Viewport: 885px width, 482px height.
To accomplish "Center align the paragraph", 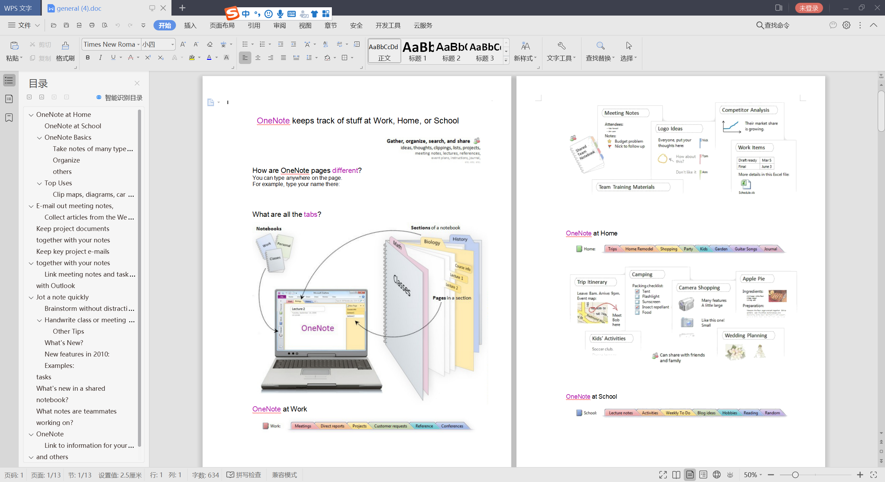I will pyautogui.click(x=258, y=58).
